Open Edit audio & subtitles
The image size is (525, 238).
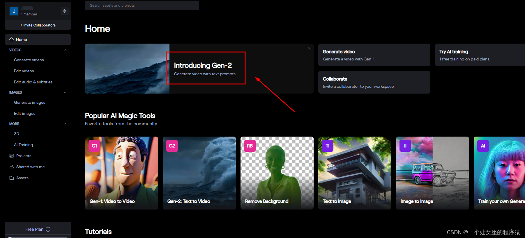(33, 82)
